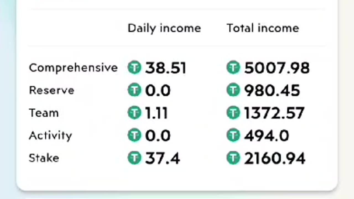Click the Tether icon beside Team daily income

(134, 113)
